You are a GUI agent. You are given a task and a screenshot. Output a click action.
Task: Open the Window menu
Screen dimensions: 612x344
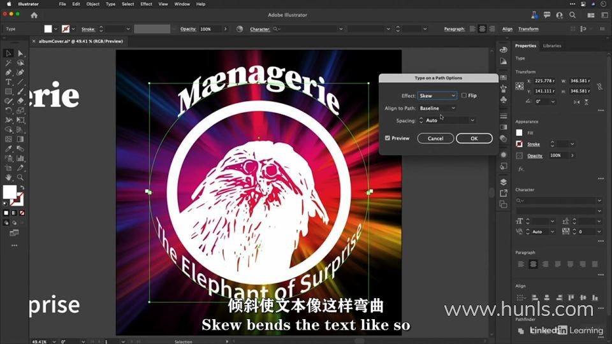(182, 4)
